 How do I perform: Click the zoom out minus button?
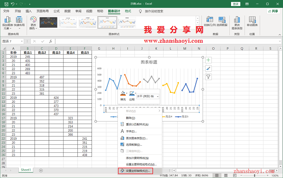click(x=241, y=175)
